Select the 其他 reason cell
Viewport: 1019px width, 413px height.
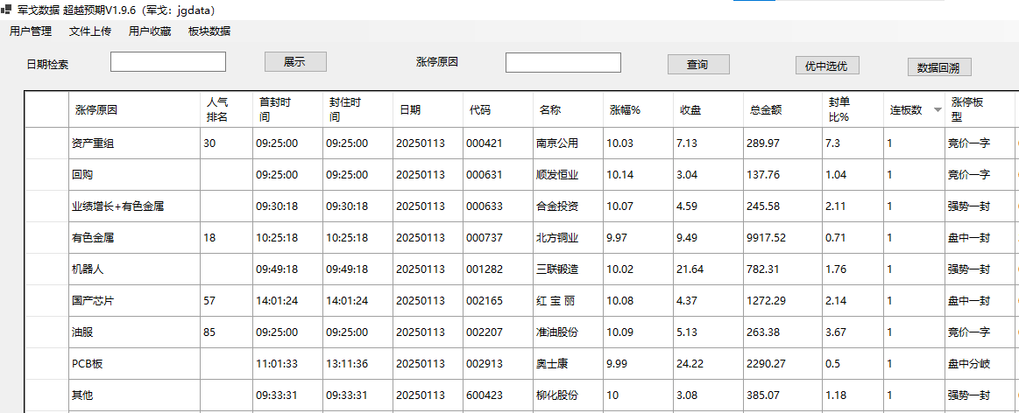tap(135, 395)
